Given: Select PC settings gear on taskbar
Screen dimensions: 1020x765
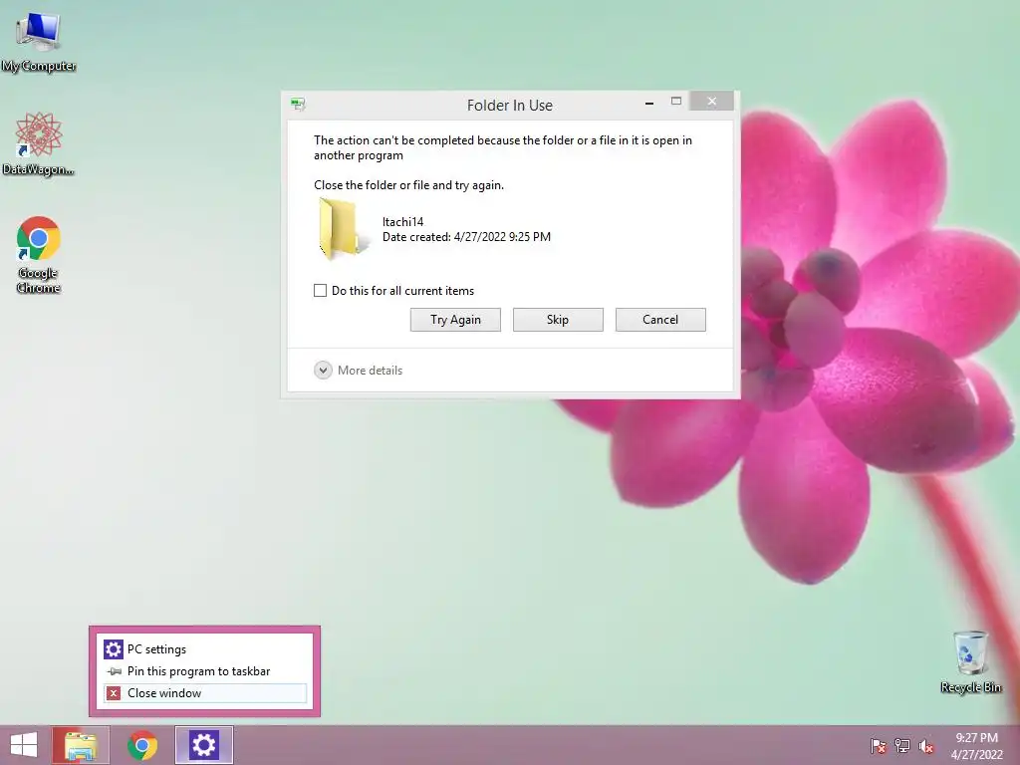Looking at the screenshot, I should [x=203, y=745].
